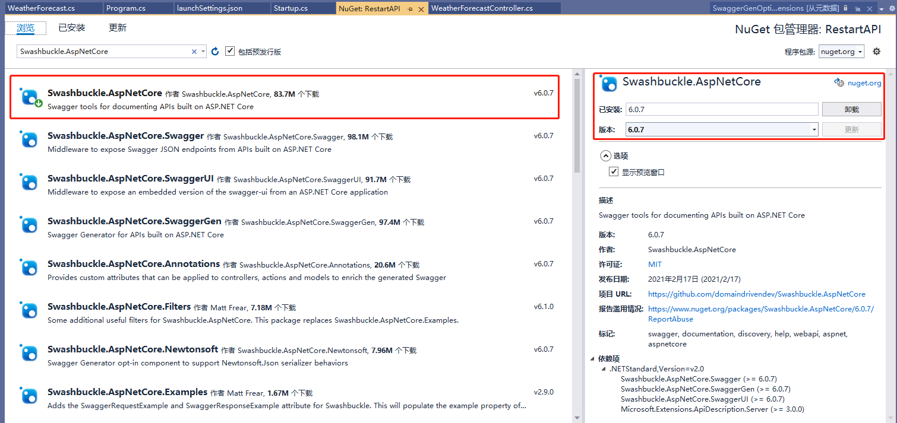Toggle the include prerelease checkbox

coord(230,52)
